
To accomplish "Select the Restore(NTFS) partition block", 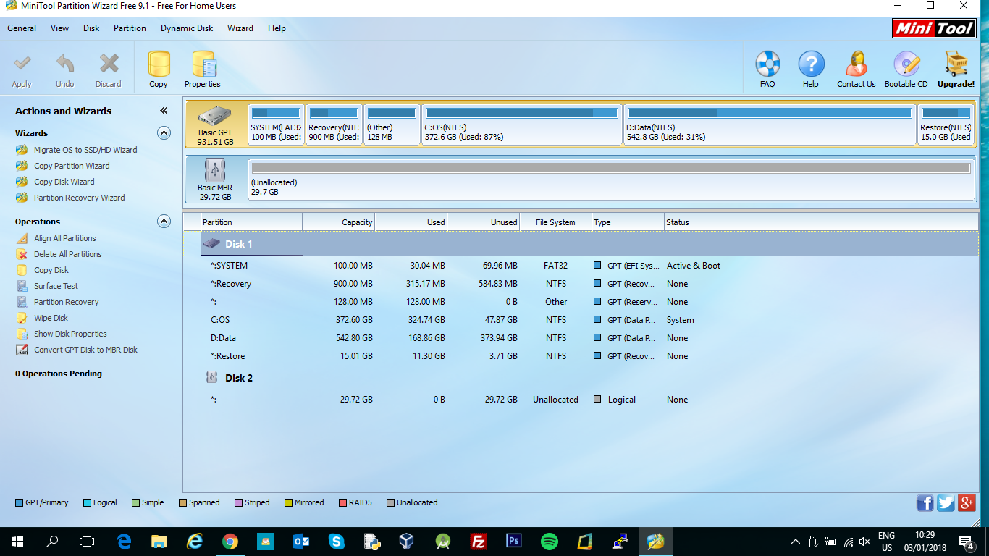I will [946, 125].
